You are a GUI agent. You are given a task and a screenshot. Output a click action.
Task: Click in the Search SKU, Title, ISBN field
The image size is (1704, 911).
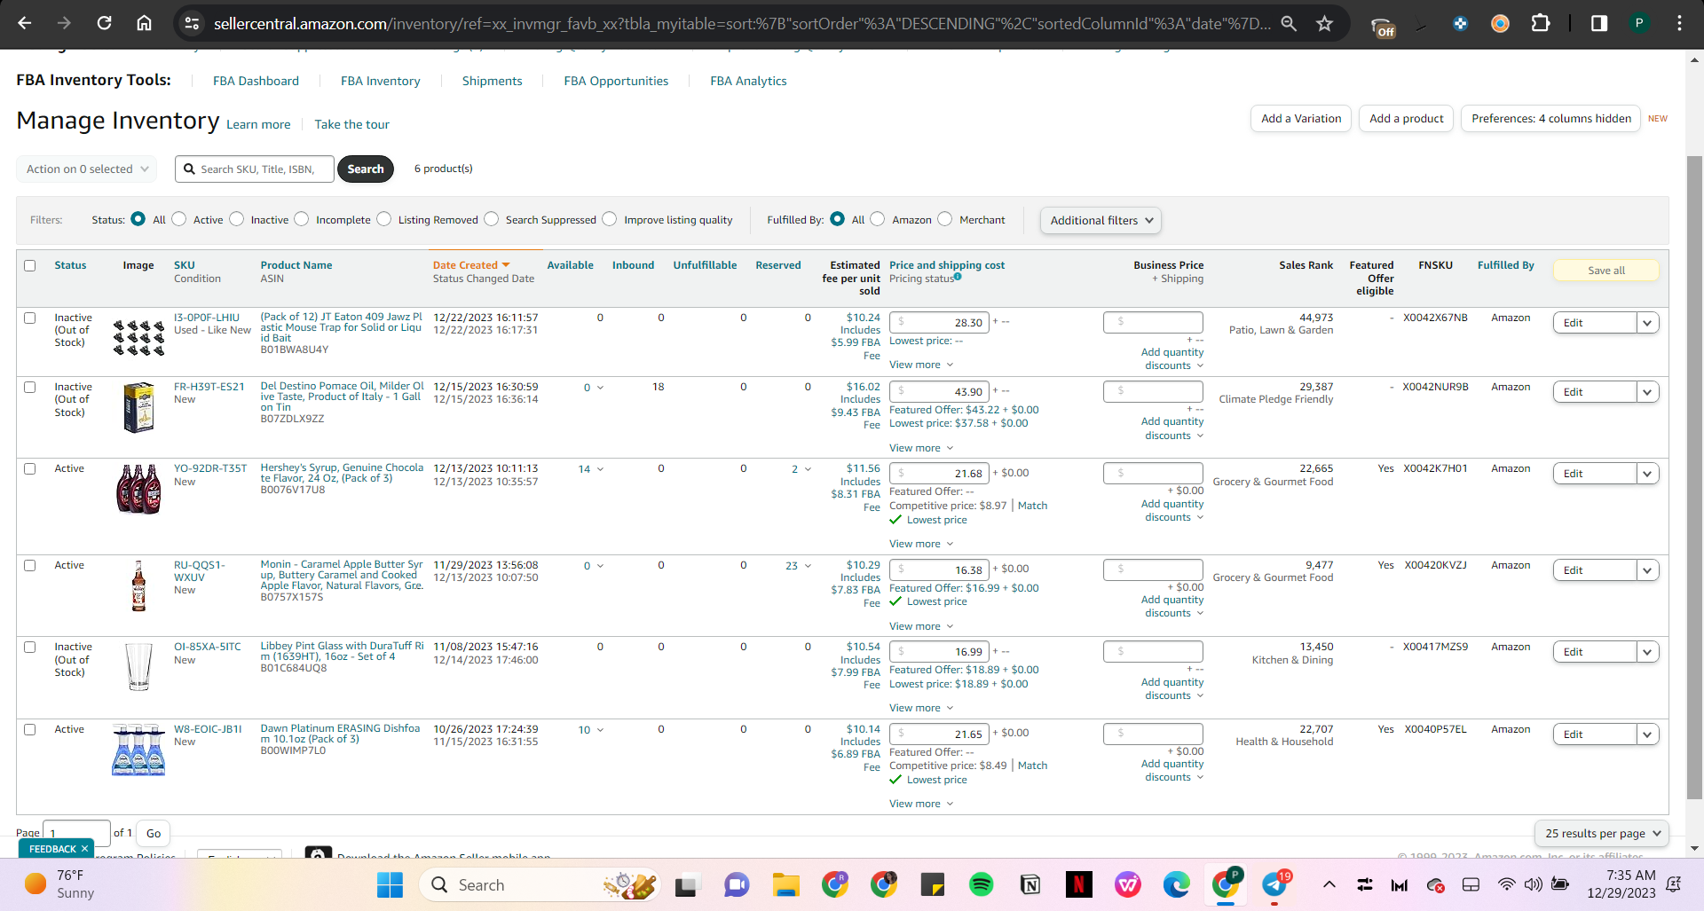tap(255, 169)
